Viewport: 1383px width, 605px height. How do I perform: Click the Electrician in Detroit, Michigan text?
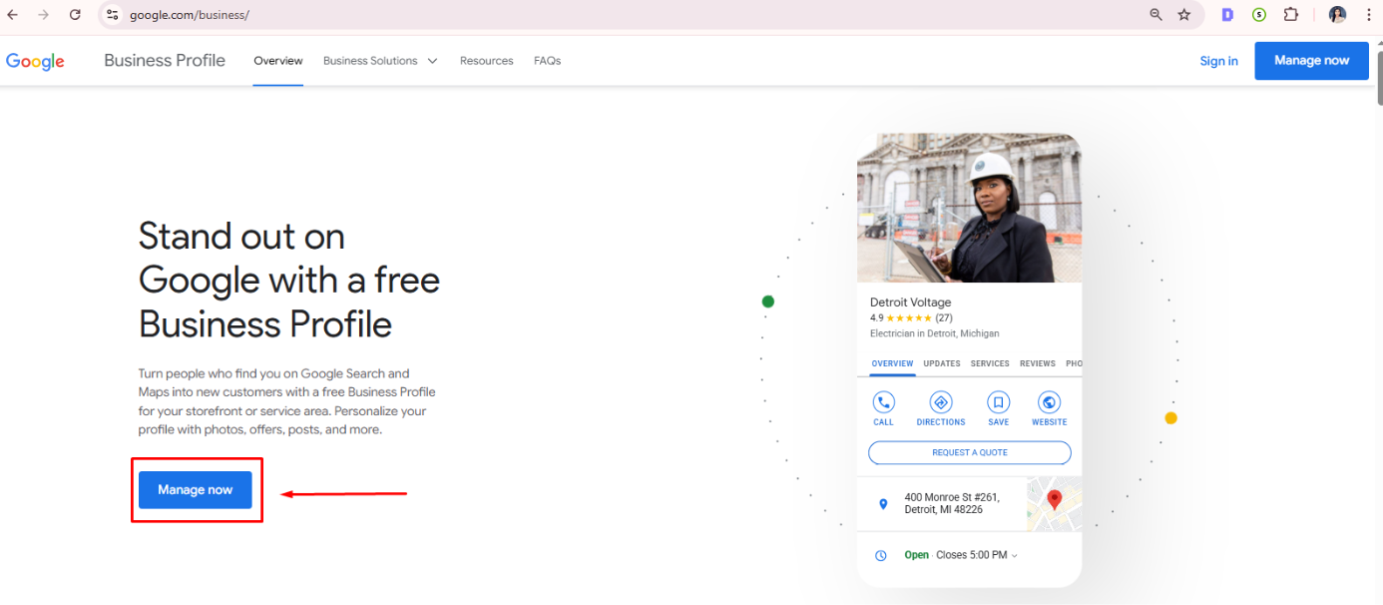pyautogui.click(x=934, y=333)
